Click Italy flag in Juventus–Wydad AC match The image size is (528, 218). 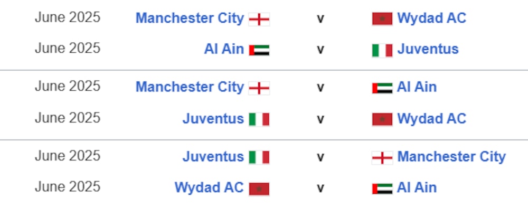(x=259, y=119)
